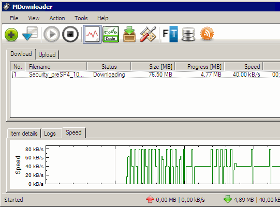Click inside the speed graph plot
280x207 pixels.
click(x=163, y=165)
